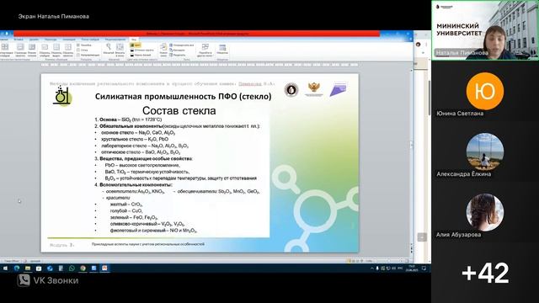This screenshot has height=303, width=539.
Task: Open the Macros (Макросы) button
Action: coord(222,50)
